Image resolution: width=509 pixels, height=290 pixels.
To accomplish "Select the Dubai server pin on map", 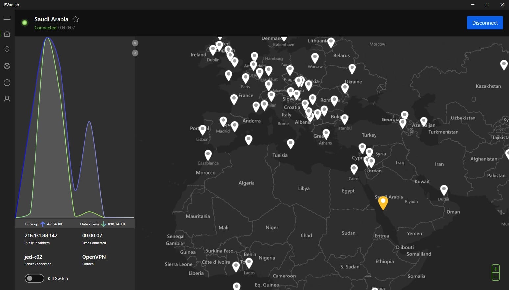I will 444,190.
